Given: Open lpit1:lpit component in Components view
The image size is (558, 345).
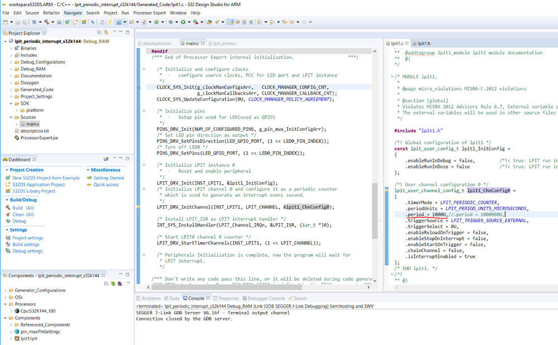Looking at the screenshot, I should [x=28, y=338].
